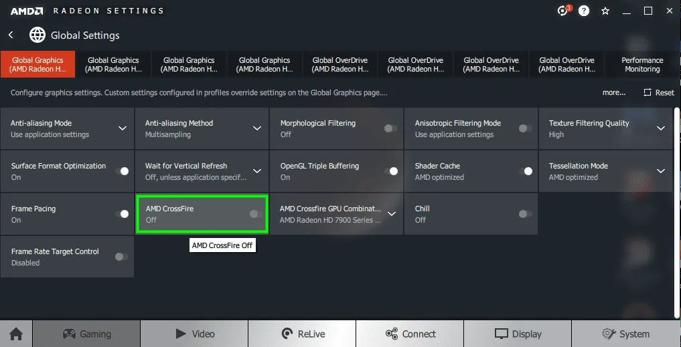681x347 pixels.
Task: Enable the AMD CrossFire toggle
Action: (x=256, y=214)
